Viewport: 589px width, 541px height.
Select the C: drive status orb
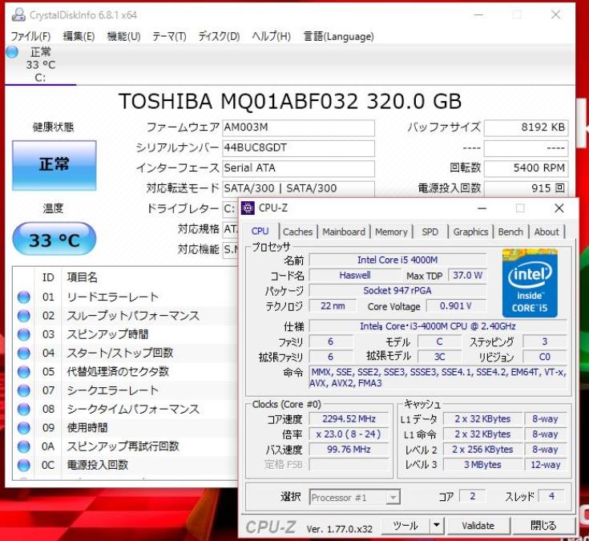coord(12,52)
